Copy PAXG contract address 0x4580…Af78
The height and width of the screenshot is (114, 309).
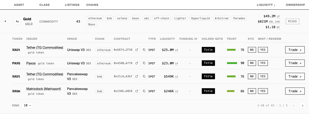pos(144,63)
